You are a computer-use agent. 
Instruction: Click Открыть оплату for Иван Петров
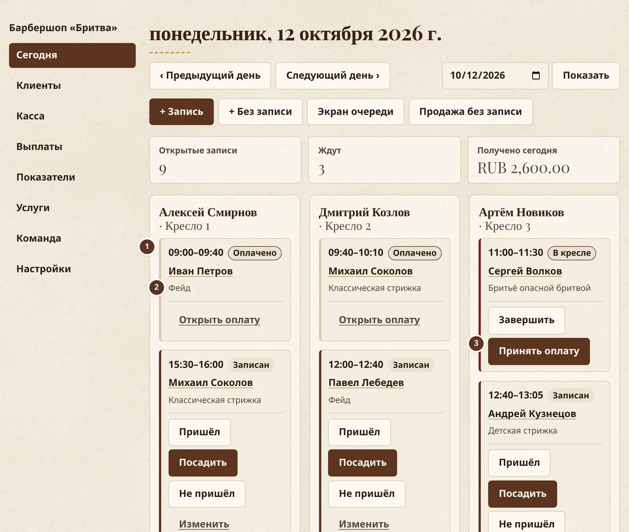pos(219,320)
